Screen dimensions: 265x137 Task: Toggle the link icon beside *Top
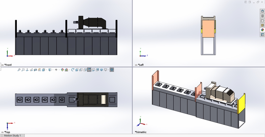(2, 132)
